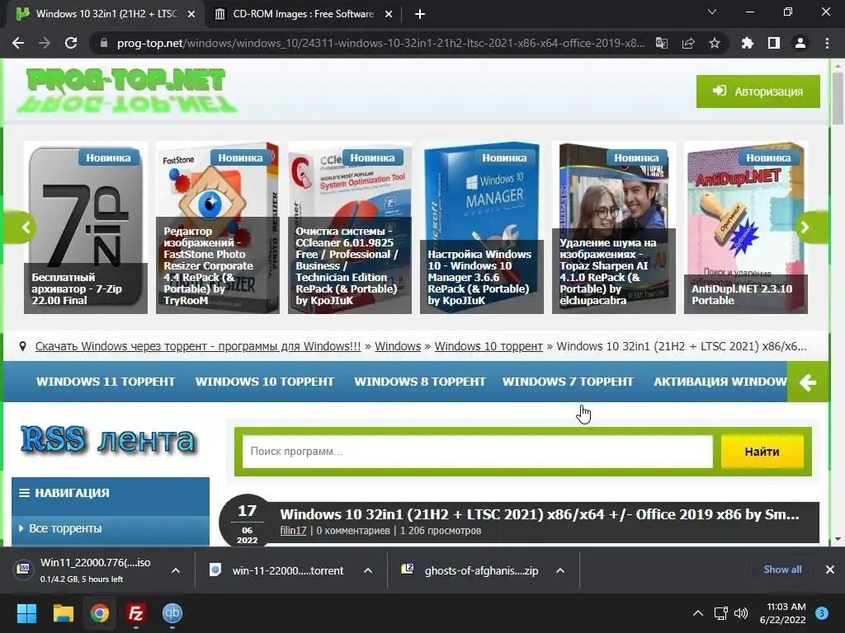Viewport: 845px width, 633px height.
Task: Expand options for torrent file download
Action: click(368, 570)
